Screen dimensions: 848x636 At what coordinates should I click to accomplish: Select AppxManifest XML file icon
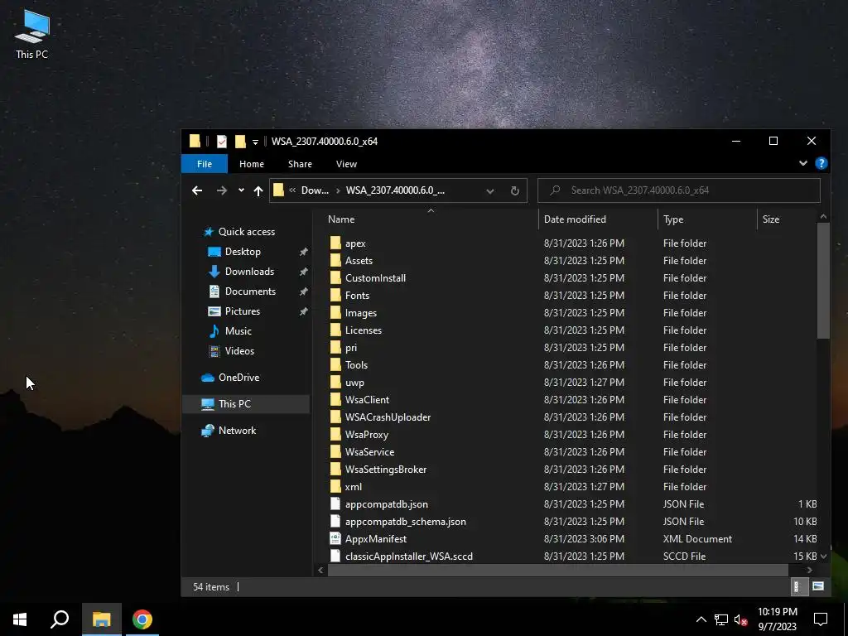pos(335,538)
